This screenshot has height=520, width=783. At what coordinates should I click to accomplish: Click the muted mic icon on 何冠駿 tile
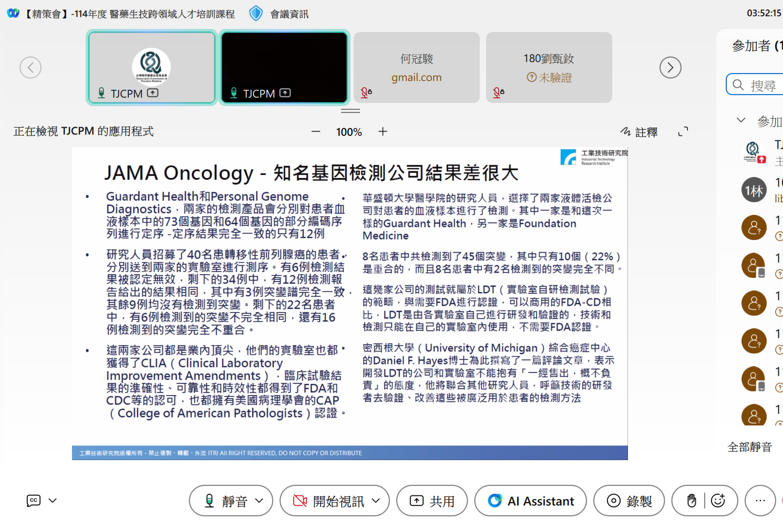tap(366, 93)
